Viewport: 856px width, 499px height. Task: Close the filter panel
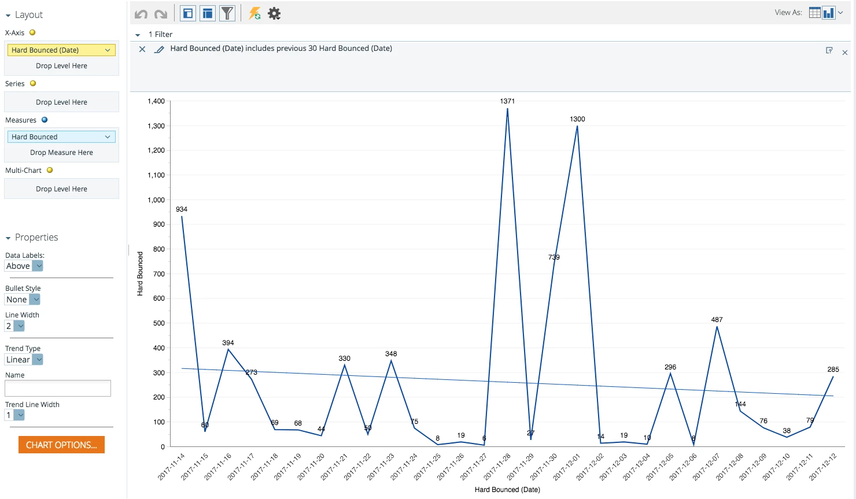(x=845, y=53)
